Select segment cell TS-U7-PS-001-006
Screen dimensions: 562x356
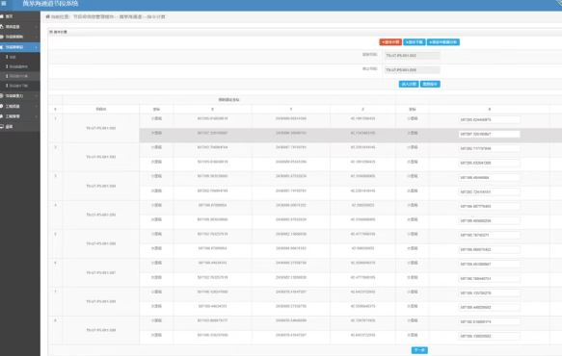coord(101,243)
